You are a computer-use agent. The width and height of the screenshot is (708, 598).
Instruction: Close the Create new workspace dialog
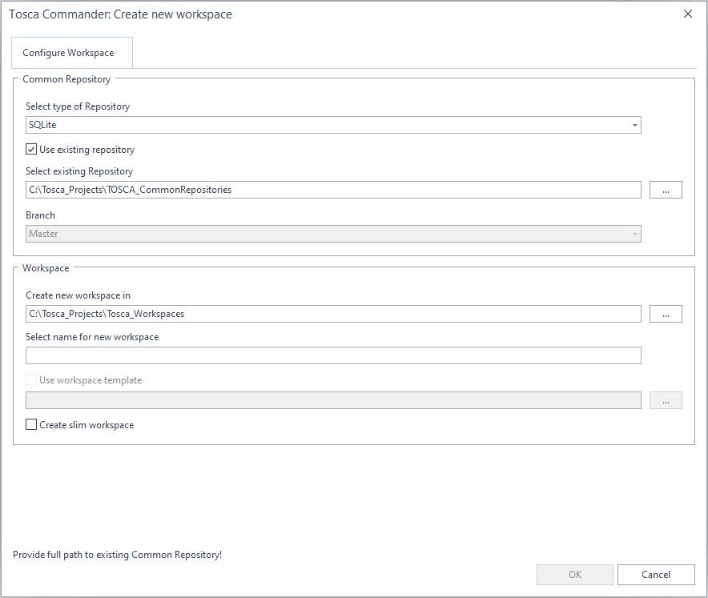688,14
